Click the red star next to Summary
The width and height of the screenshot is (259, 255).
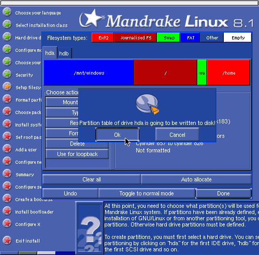(7, 174)
